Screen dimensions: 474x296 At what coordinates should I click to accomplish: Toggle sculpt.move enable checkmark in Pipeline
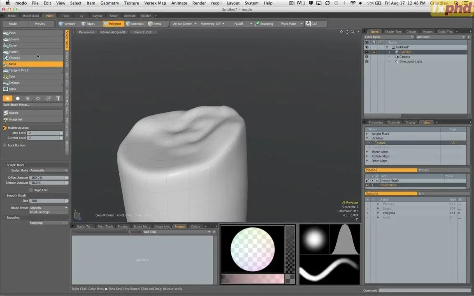pyautogui.click(x=367, y=185)
